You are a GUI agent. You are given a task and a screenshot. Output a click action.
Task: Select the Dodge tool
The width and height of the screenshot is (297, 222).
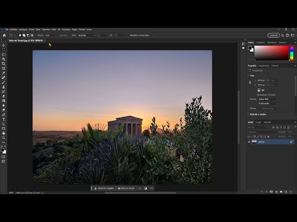4,110
